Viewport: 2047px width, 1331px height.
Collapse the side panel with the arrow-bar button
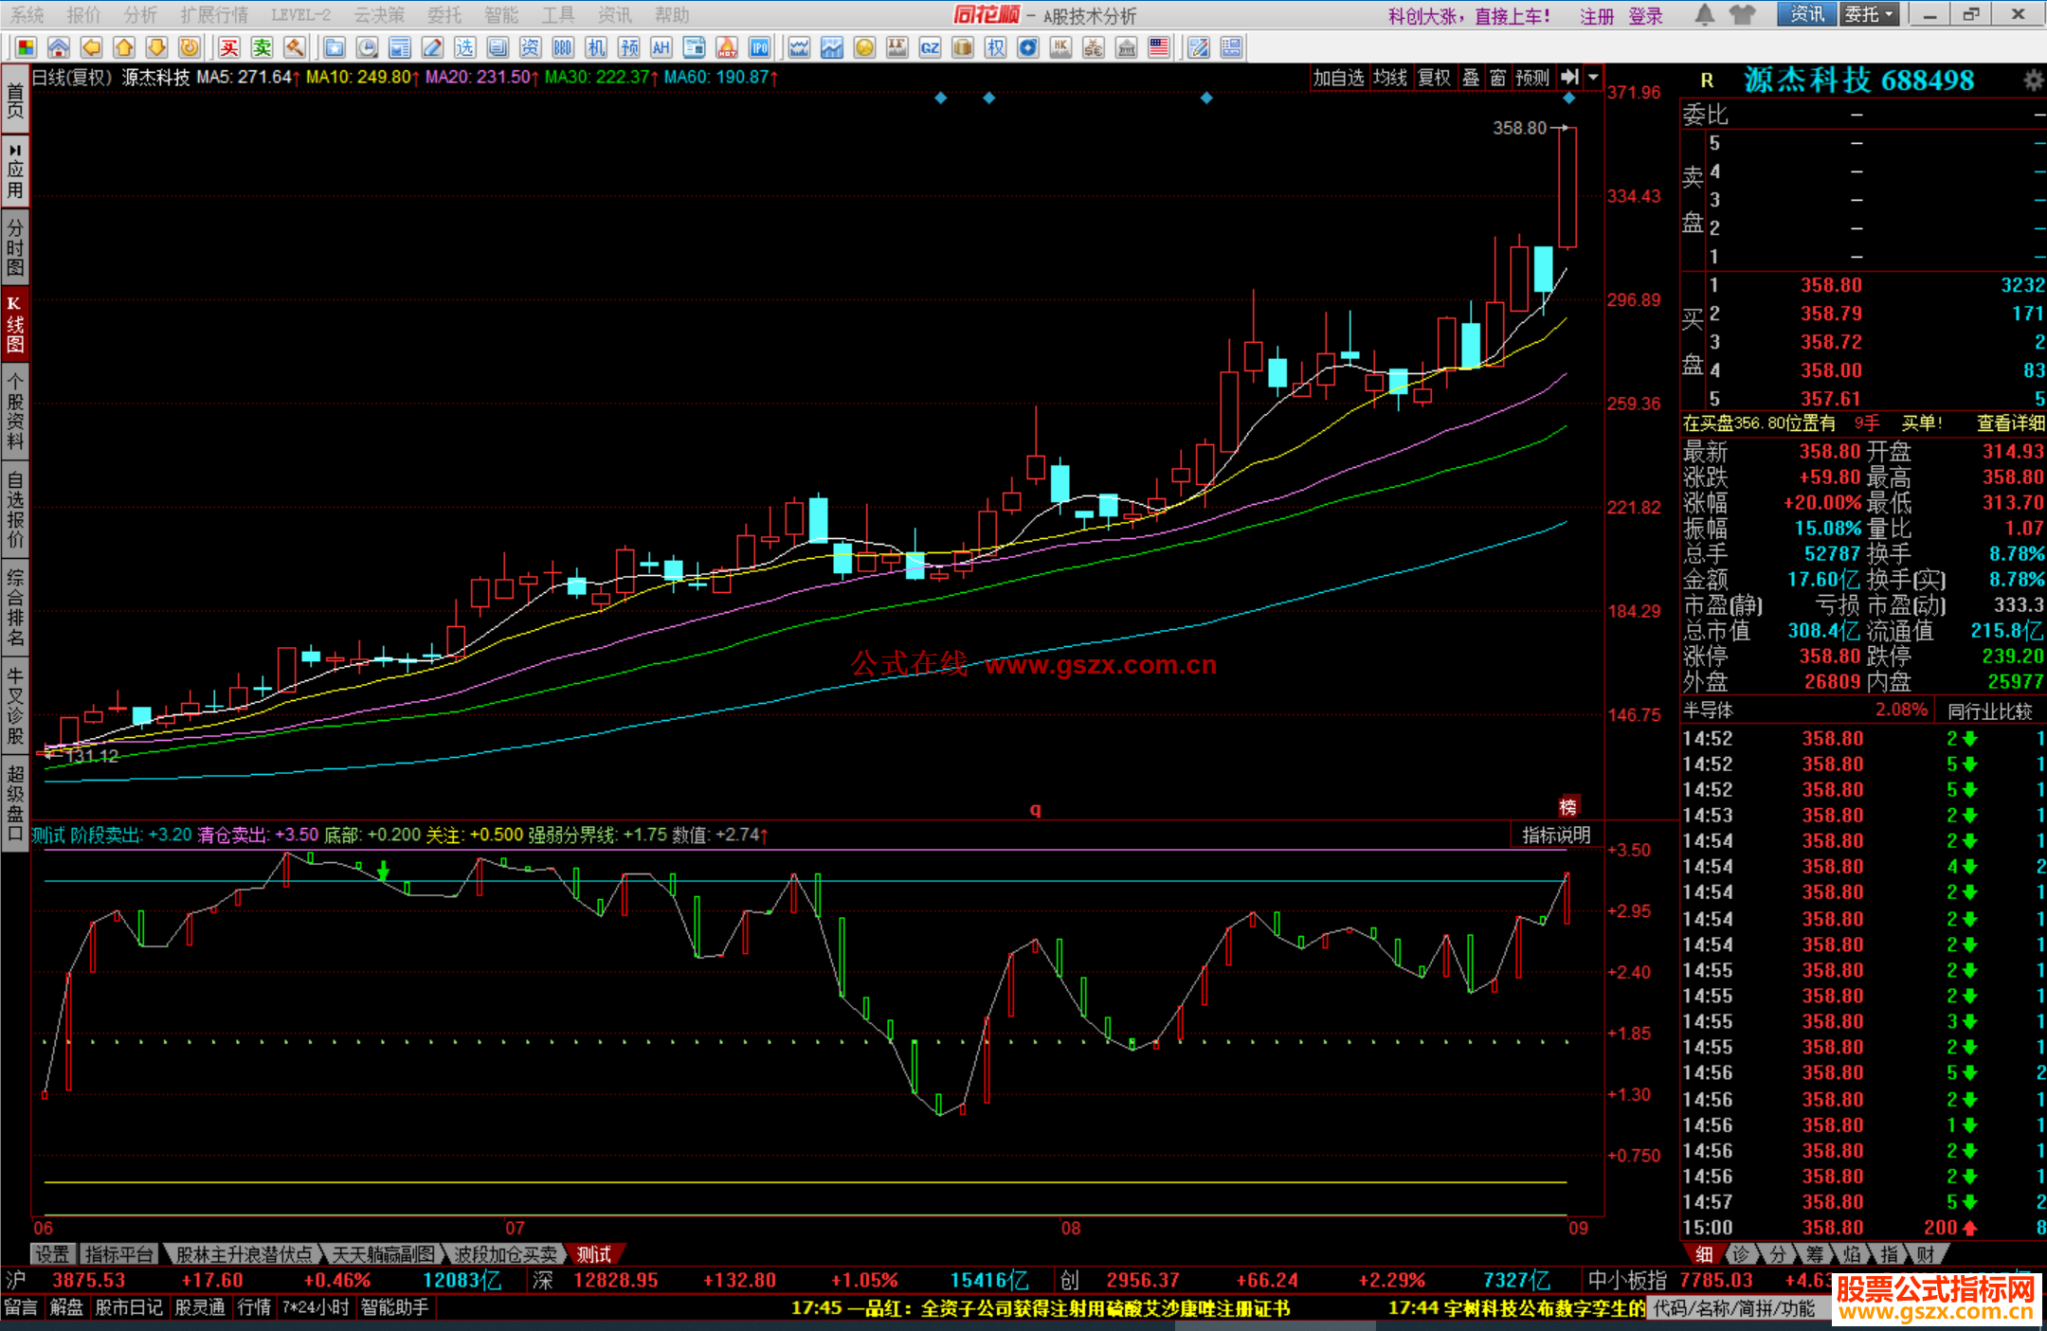(1570, 78)
